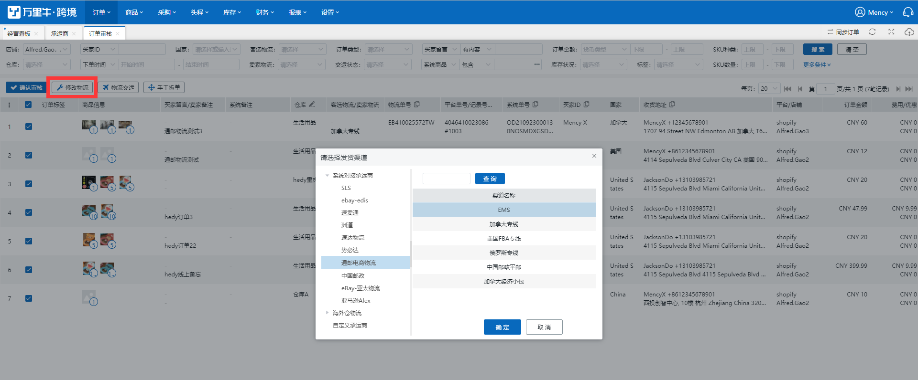
Task: Click the column settings dots icon in header
Action: tap(9, 105)
